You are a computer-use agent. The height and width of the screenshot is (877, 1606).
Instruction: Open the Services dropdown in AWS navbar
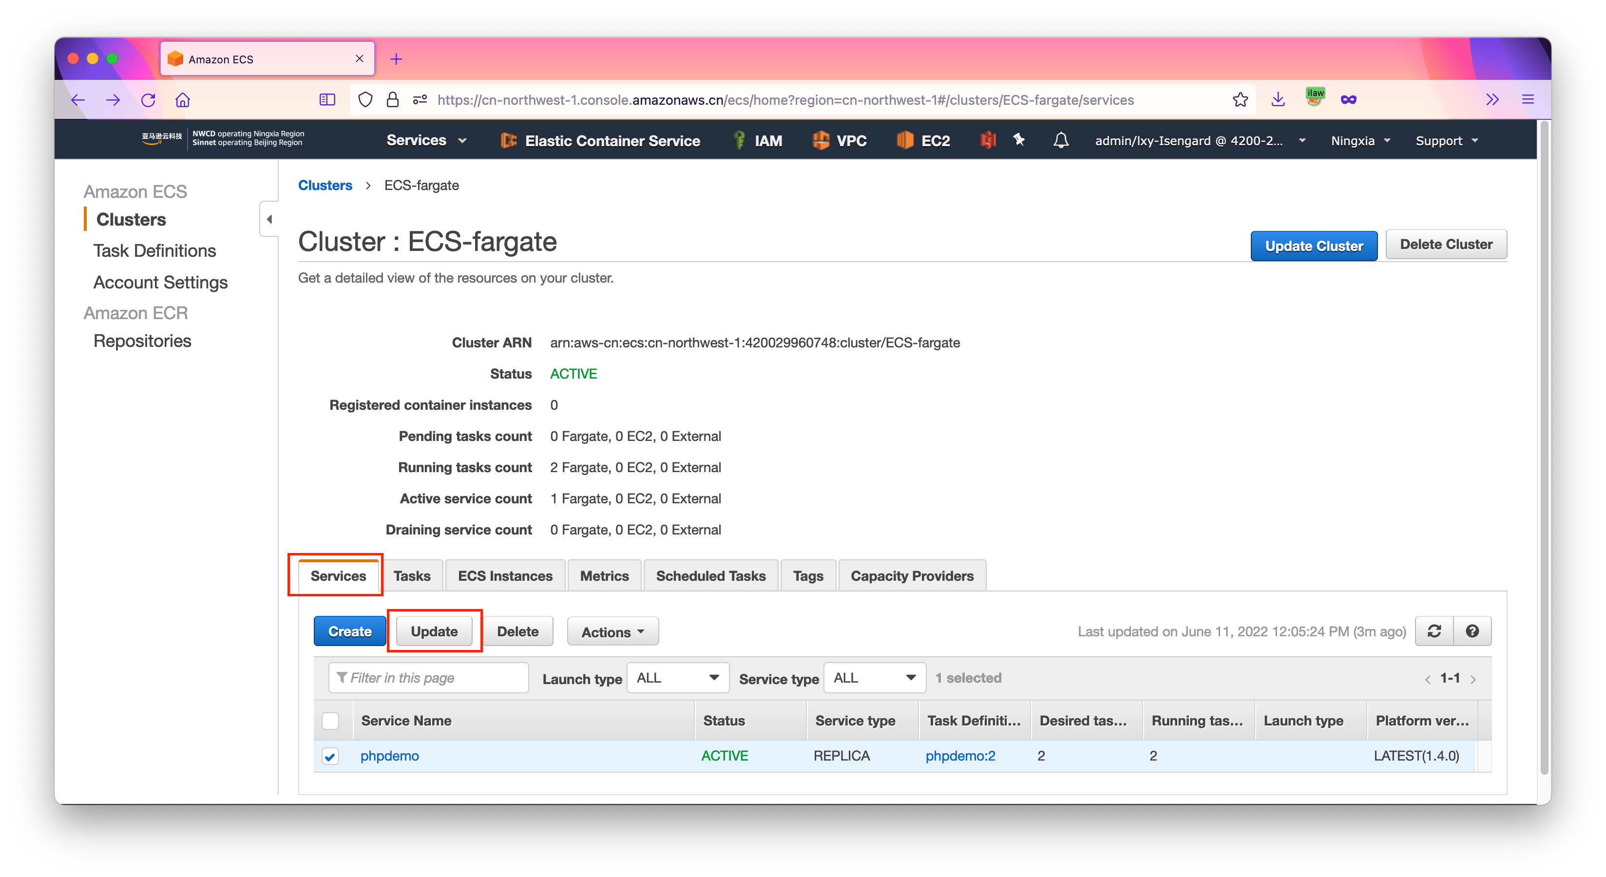(426, 140)
